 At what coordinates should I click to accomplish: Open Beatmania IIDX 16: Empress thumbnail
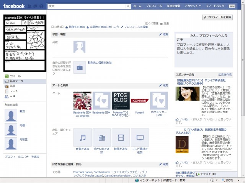(x=82, y=101)
